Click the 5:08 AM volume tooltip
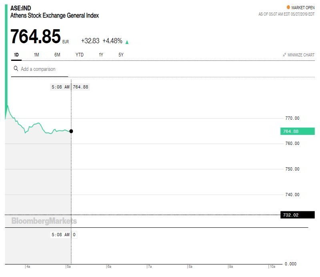The height and width of the screenshot is (277, 320). (64, 235)
